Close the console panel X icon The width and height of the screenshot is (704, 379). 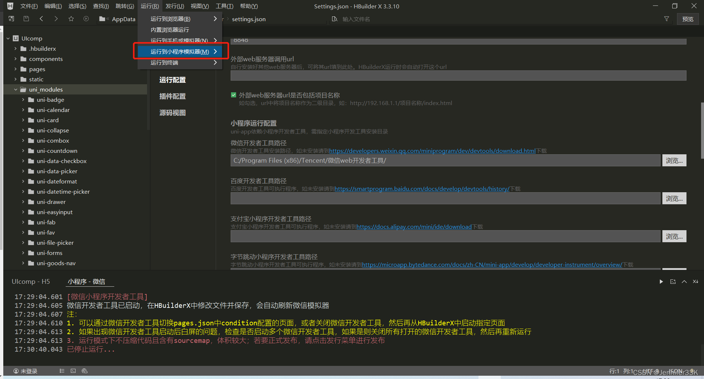[x=696, y=282]
